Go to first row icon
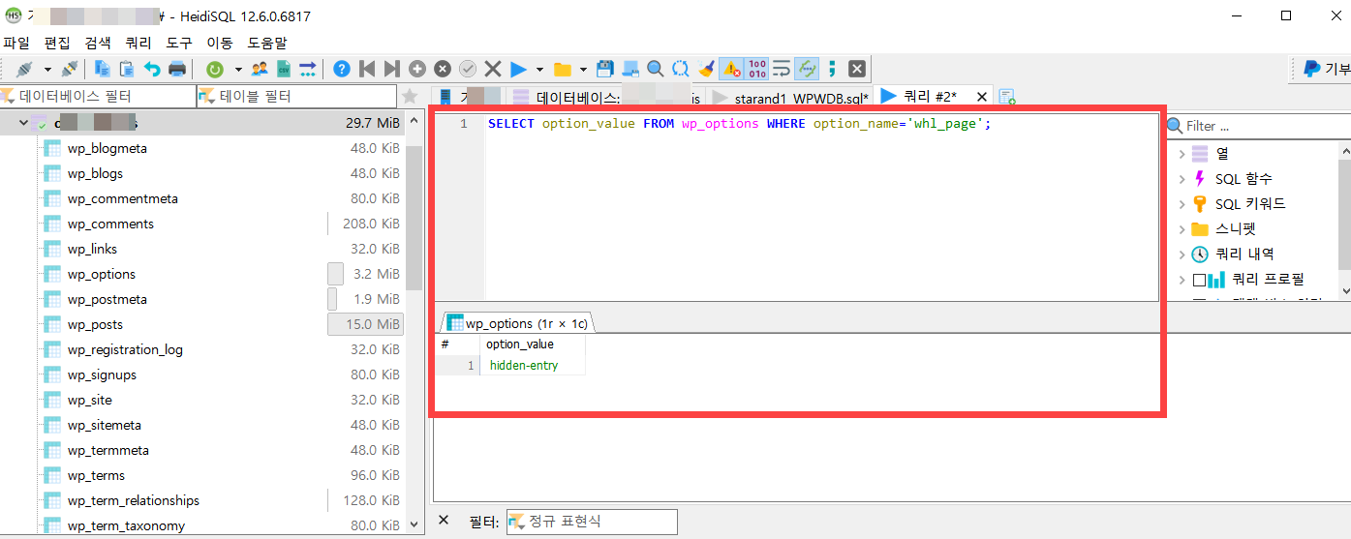The width and height of the screenshot is (1351, 539). [367, 69]
